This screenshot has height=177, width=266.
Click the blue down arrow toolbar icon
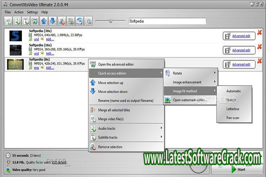tap(52, 21)
